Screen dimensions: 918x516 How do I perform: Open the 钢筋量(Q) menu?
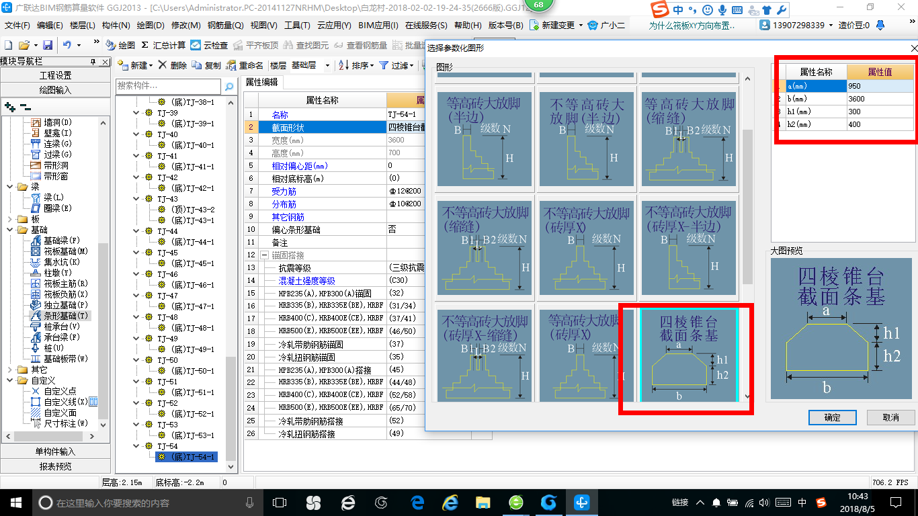click(x=225, y=25)
